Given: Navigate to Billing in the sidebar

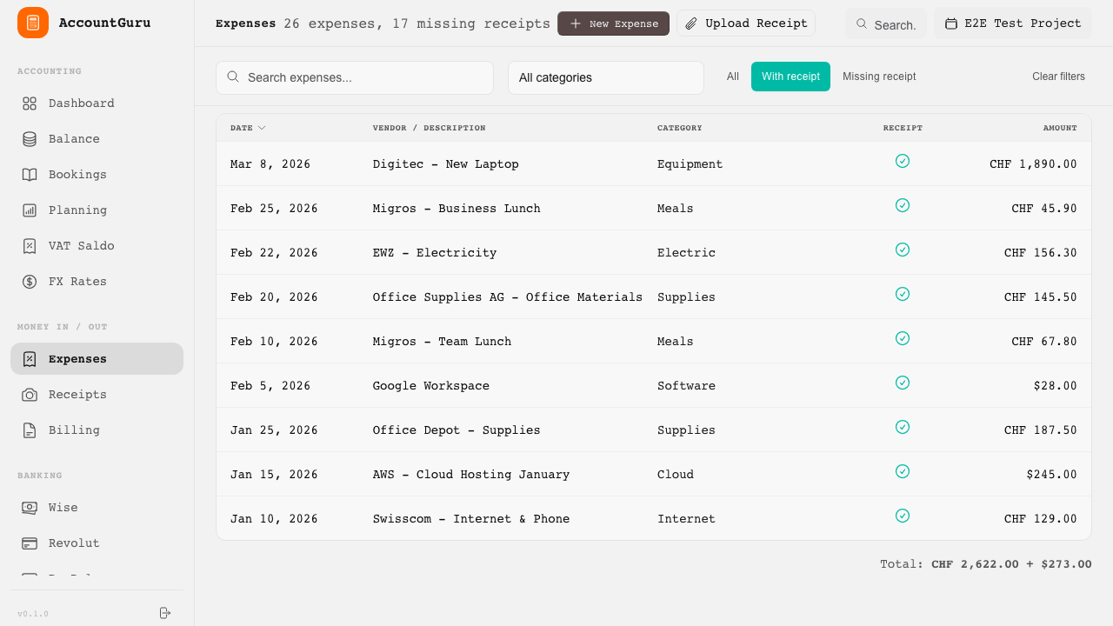Looking at the screenshot, I should point(74,430).
